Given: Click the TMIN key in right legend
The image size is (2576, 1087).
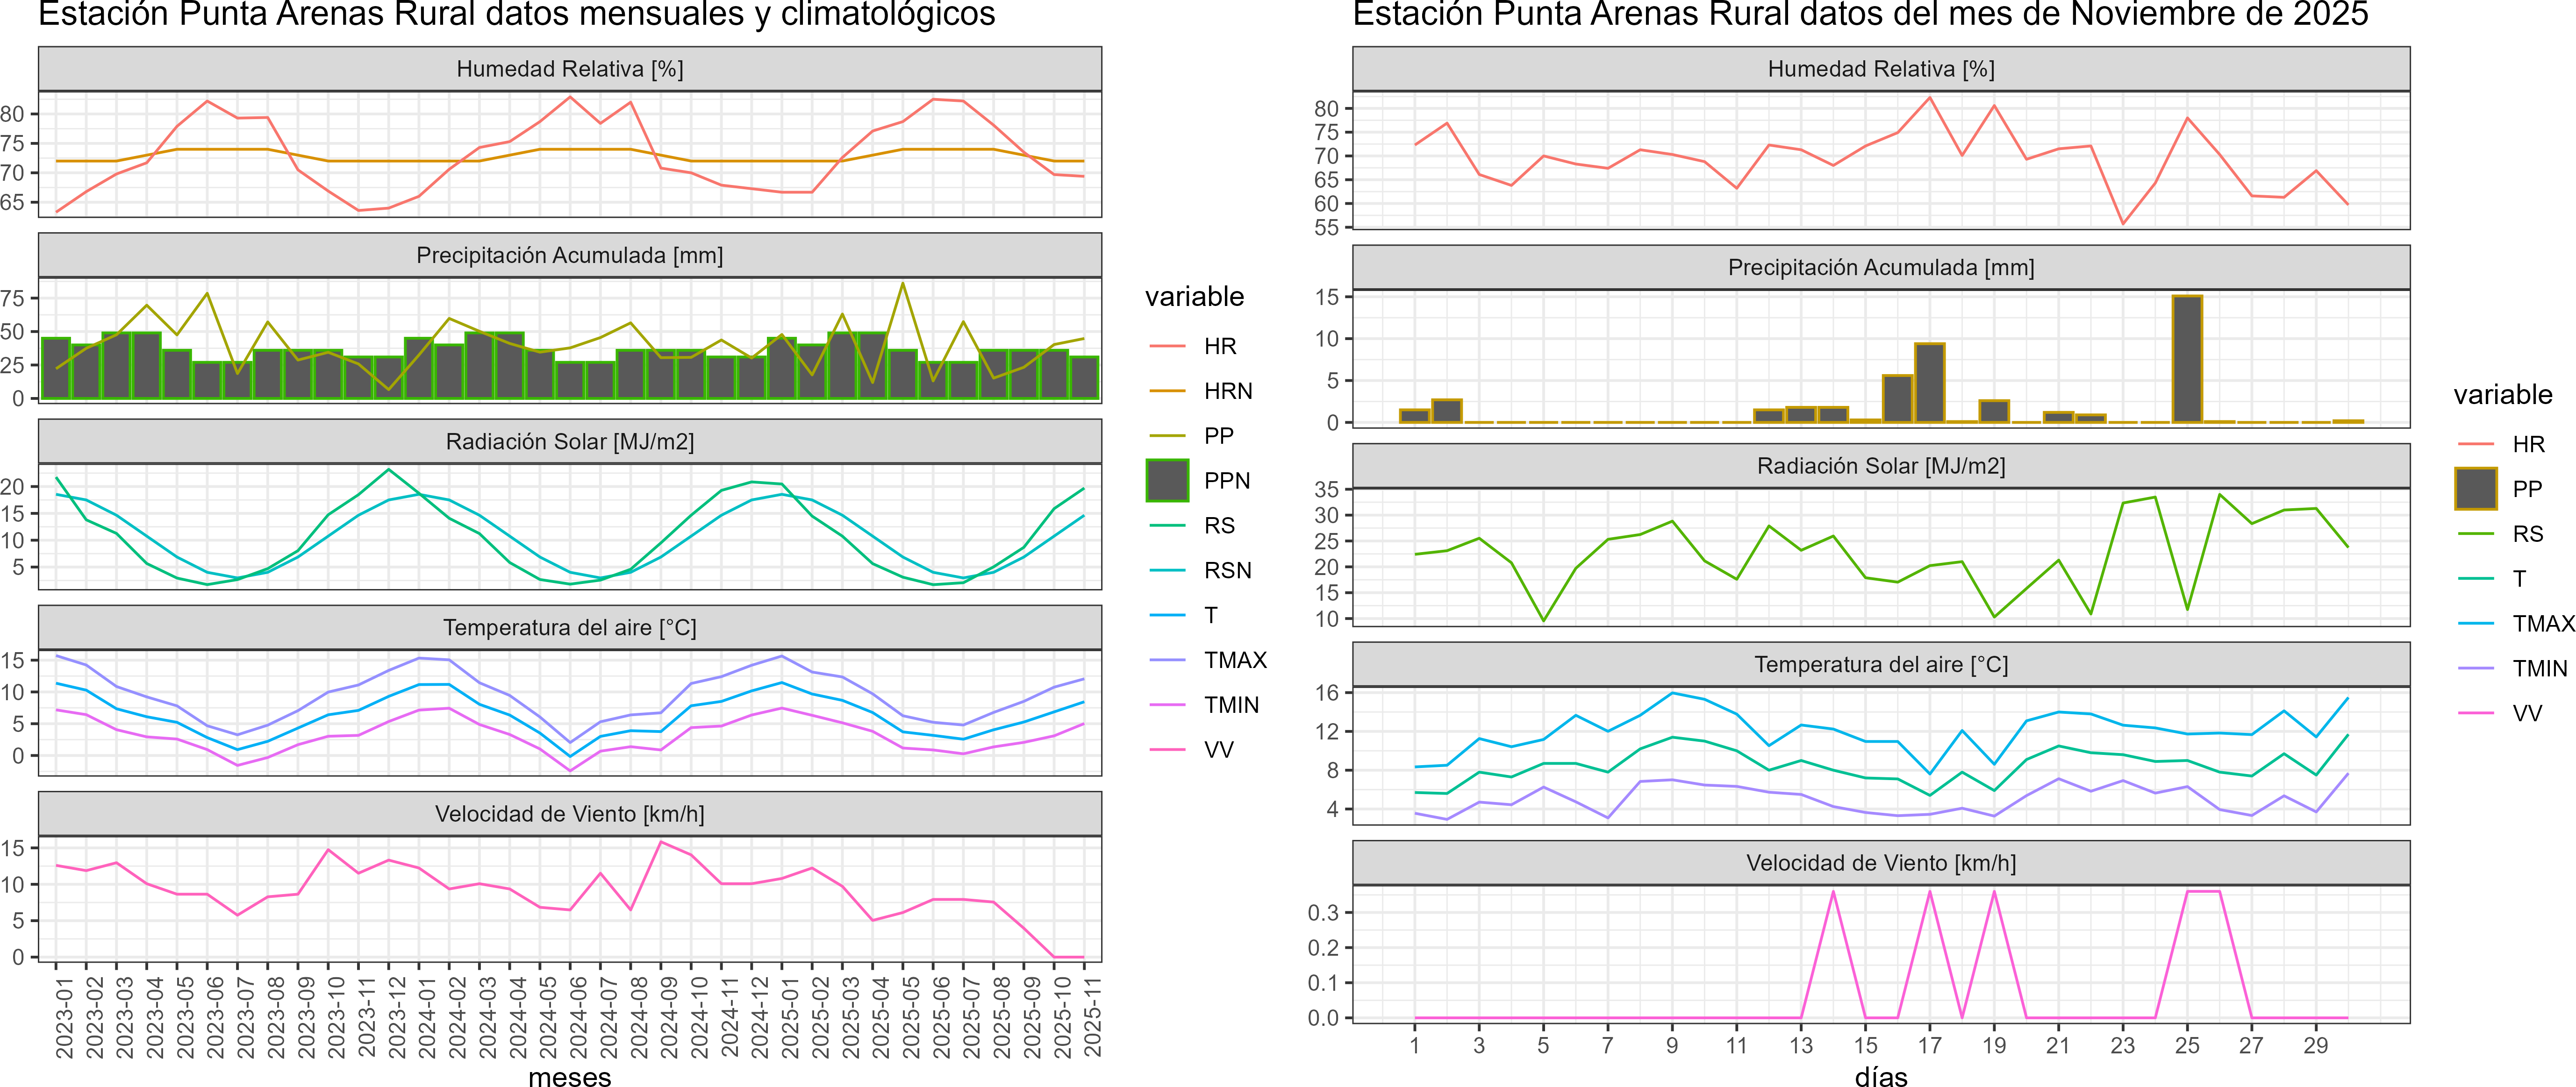Looking at the screenshot, I should pyautogui.click(x=2476, y=668).
